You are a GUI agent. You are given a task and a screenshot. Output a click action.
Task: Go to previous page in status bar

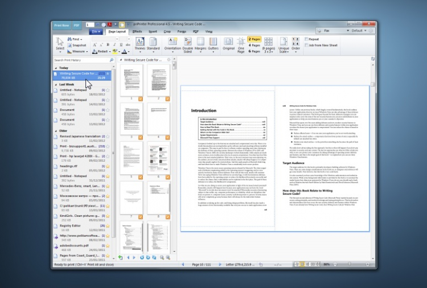[183, 264]
